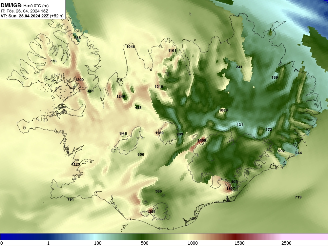Viewport: 328px width, 246px height.
Task: Click the map value 566
Action: pos(158,192)
